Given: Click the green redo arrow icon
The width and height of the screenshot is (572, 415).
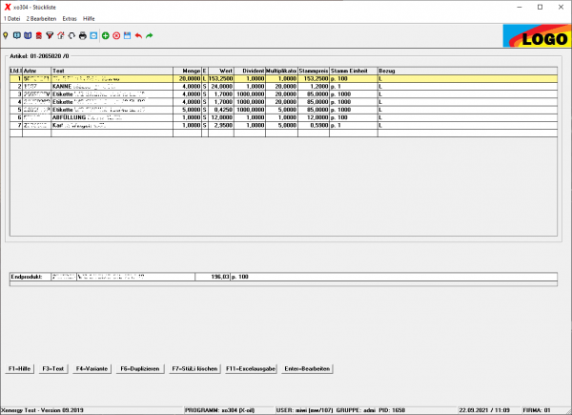Looking at the screenshot, I should tap(150, 35).
